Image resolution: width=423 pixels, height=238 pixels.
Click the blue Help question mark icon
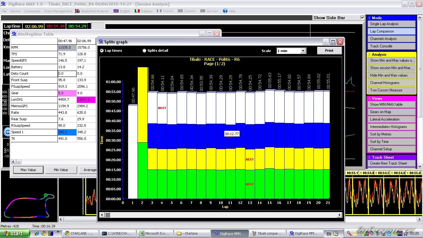pyautogui.click(x=225, y=11)
